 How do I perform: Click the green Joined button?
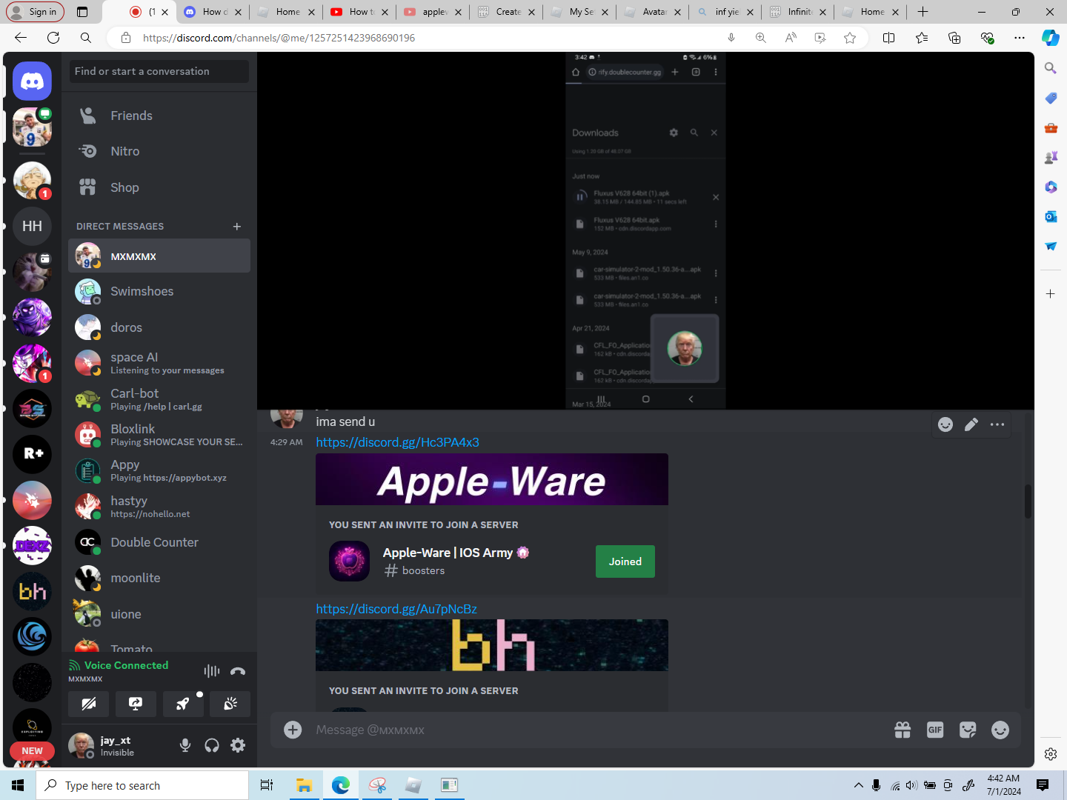625,561
